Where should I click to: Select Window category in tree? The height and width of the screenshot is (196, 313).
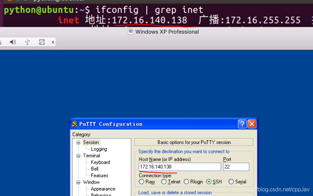(x=91, y=182)
